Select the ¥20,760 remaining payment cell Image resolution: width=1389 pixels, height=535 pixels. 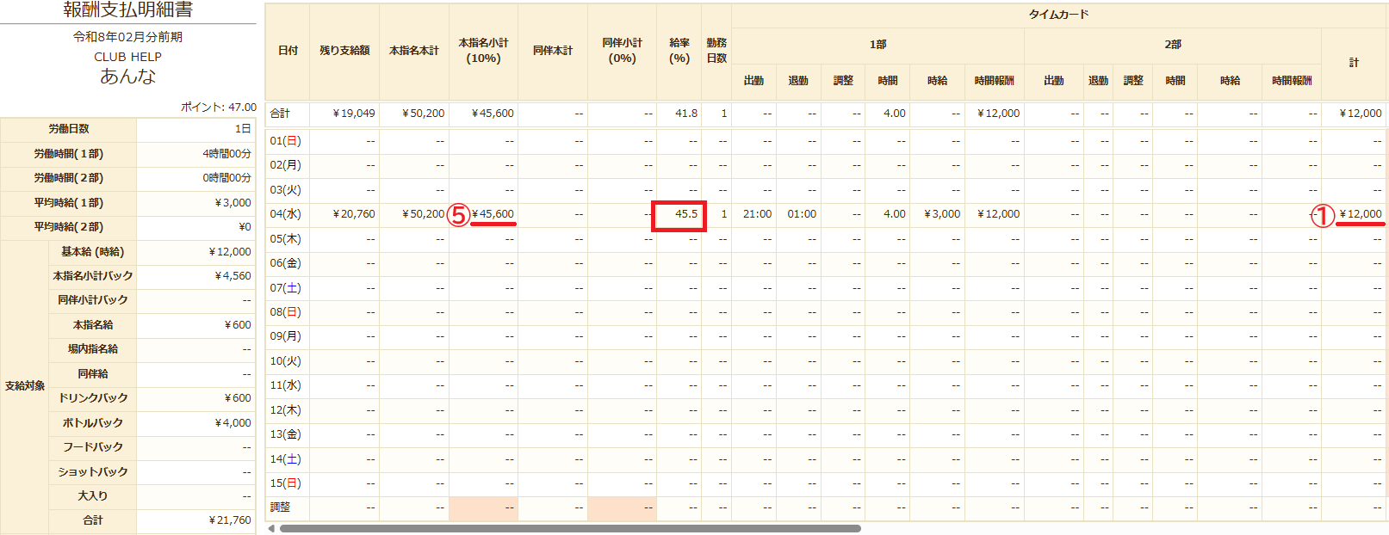354,214
